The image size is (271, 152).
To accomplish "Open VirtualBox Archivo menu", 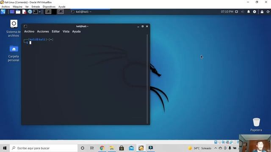I will pos(6,7).
